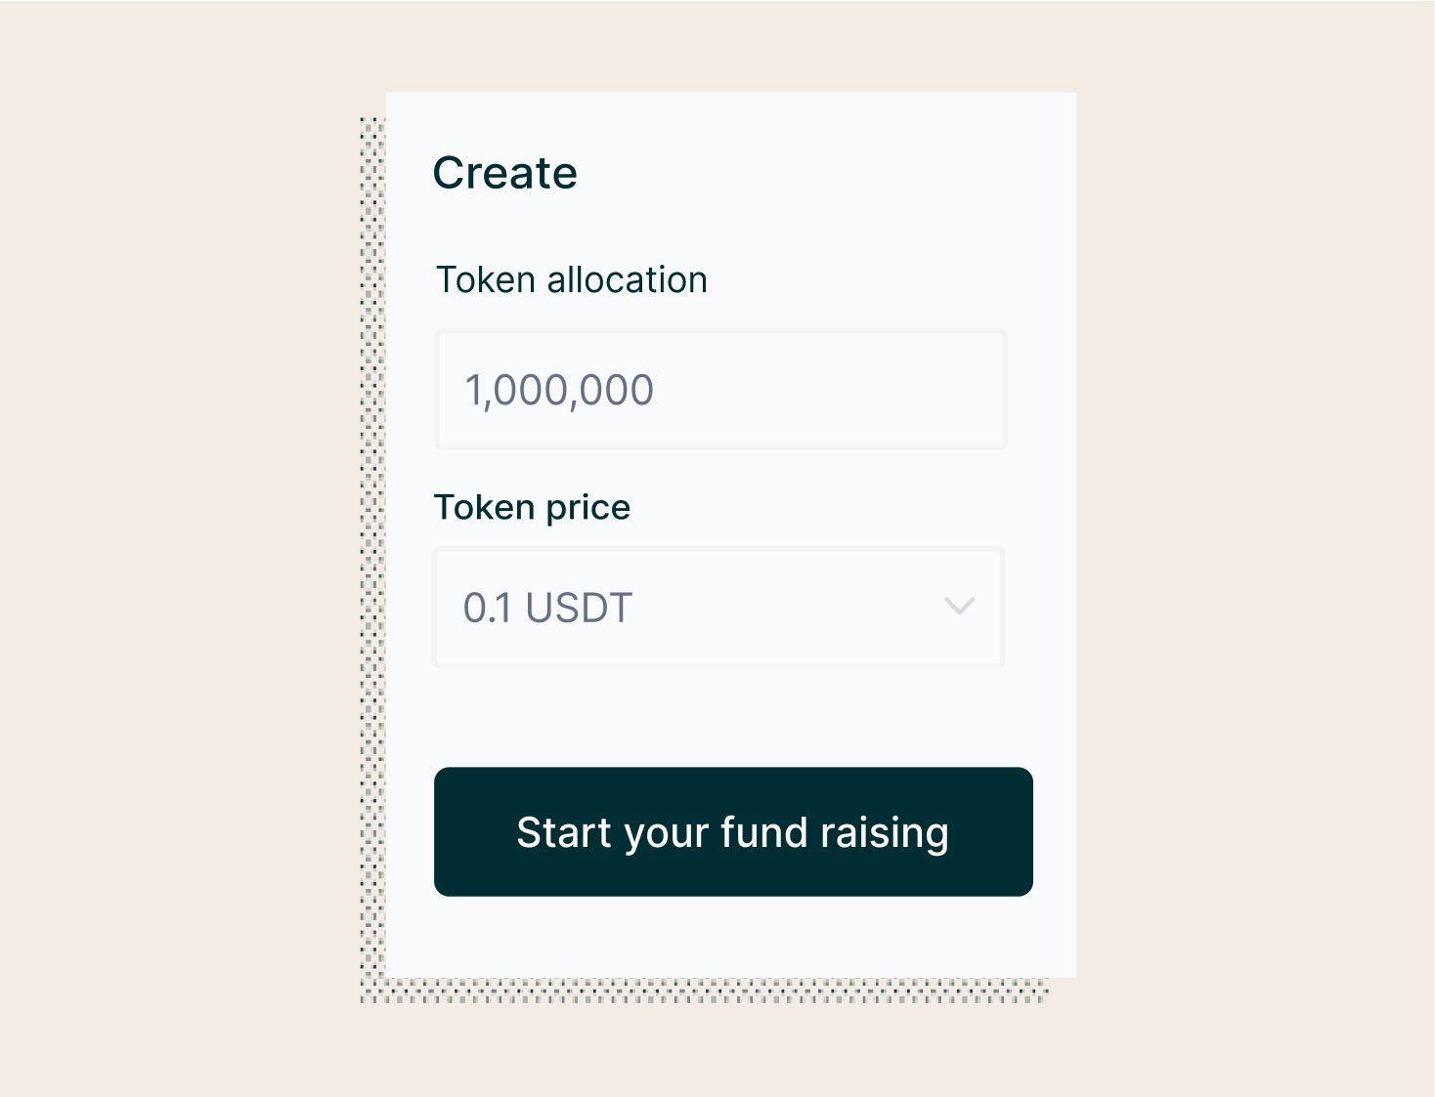This screenshot has height=1097, width=1435.
Task: Click the 0.1 USDT value text
Action: tap(547, 607)
